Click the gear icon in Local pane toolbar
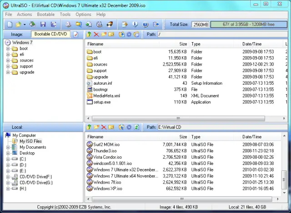 [x=129, y=127]
